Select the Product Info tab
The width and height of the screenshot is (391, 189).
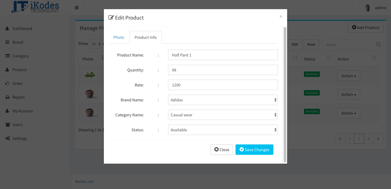click(145, 37)
